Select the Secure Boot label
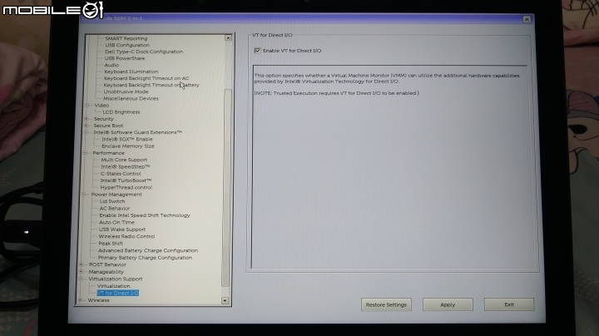The width and height of the screenshot is (599, 336). 108,126
